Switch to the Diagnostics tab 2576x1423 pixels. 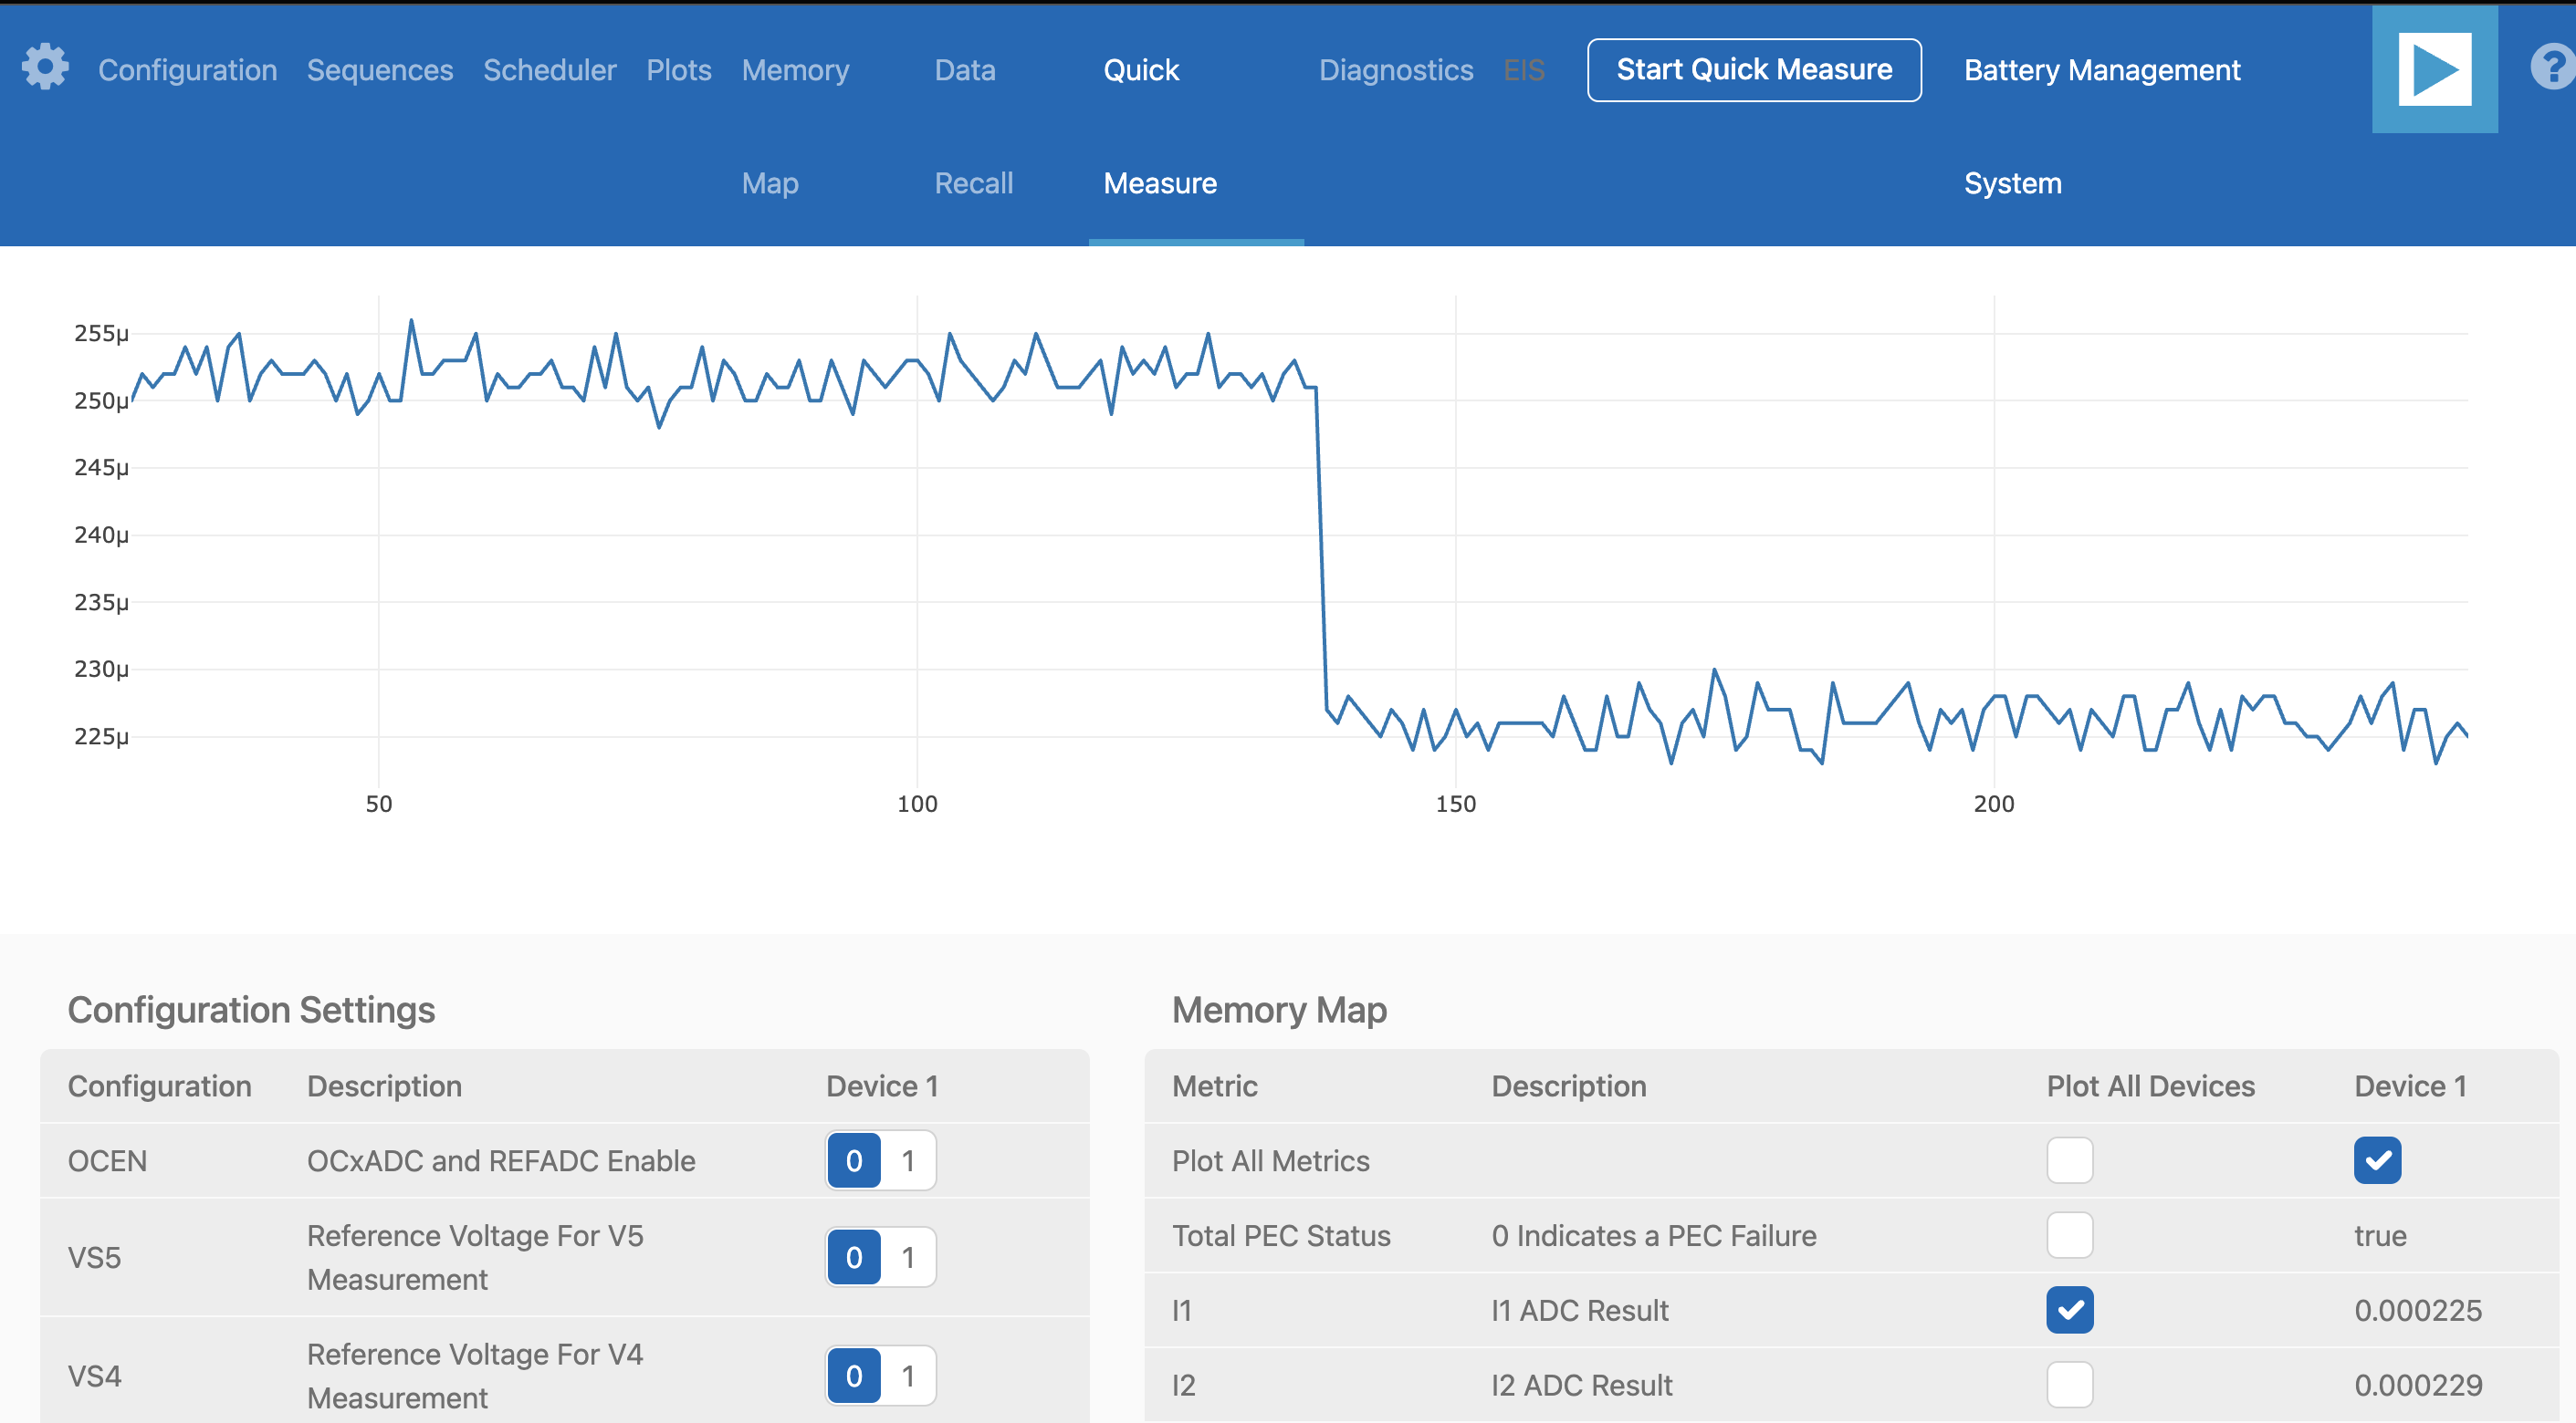click(1395, 70)
